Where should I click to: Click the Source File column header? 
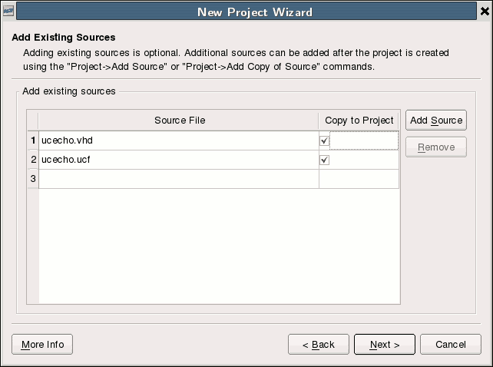(x=179, y=121)
